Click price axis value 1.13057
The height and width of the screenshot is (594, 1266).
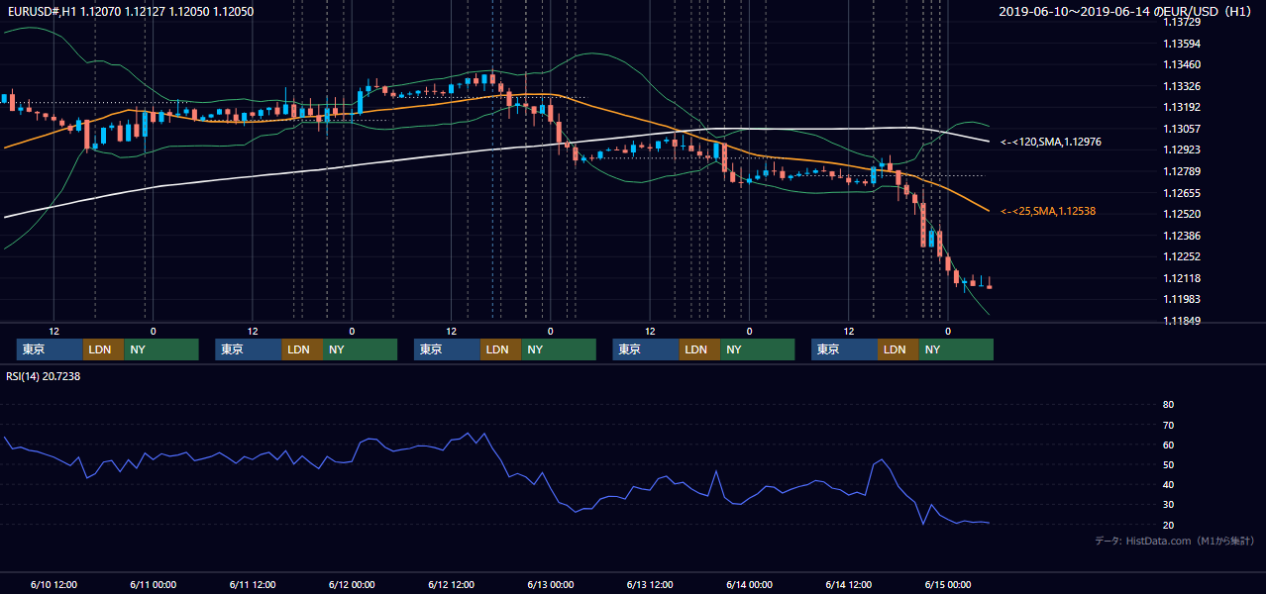(1182, 129)
